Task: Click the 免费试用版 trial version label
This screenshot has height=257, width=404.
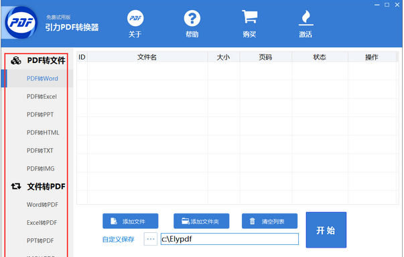Action: (58, 17)
